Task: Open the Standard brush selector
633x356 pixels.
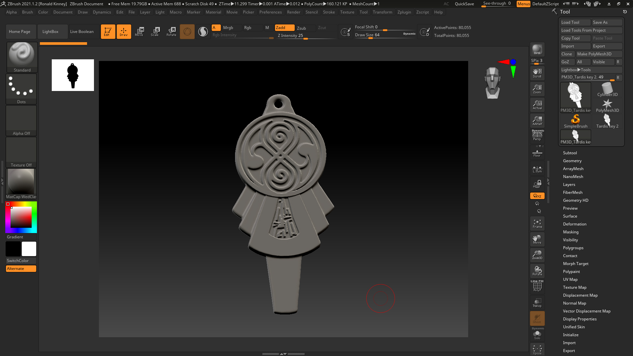Action: coord(22,57)
